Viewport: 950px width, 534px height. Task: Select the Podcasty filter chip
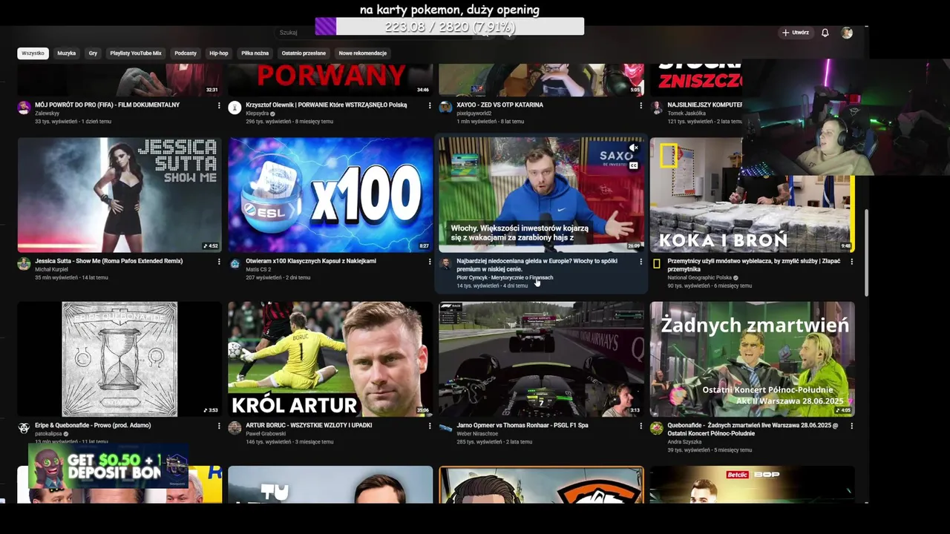tap(186, 53)
